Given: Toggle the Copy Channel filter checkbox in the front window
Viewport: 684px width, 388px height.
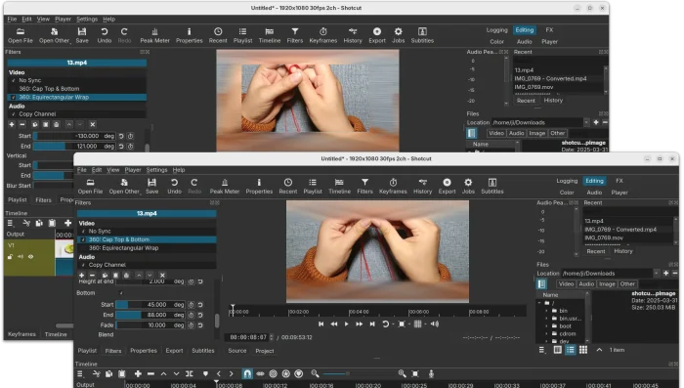Looking at the screenshot, I should coord(83,265).
